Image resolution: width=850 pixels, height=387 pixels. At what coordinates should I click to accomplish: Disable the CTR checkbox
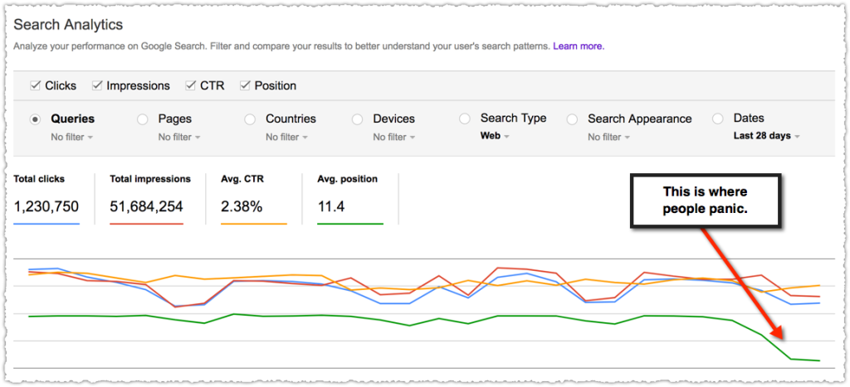point(191,85)
